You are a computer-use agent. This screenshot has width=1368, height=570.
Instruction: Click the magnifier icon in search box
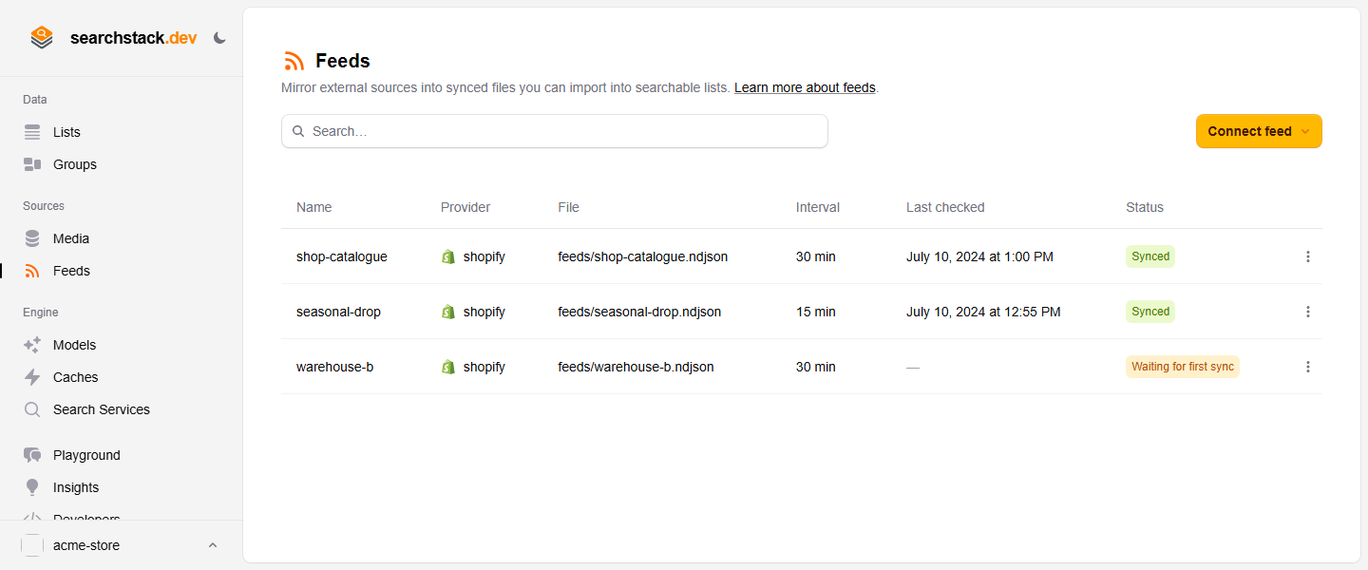[x=298, y=131]
